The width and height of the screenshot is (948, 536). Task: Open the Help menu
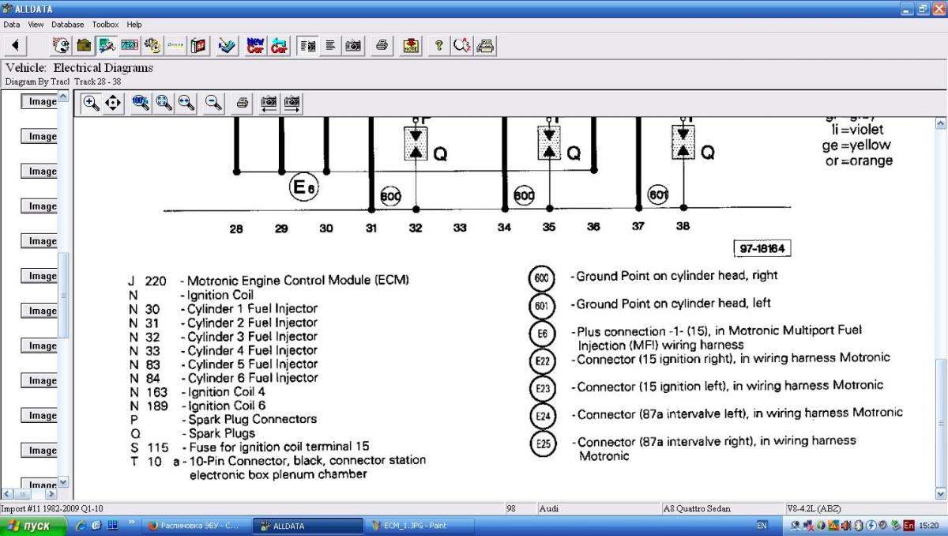[134, 25]
